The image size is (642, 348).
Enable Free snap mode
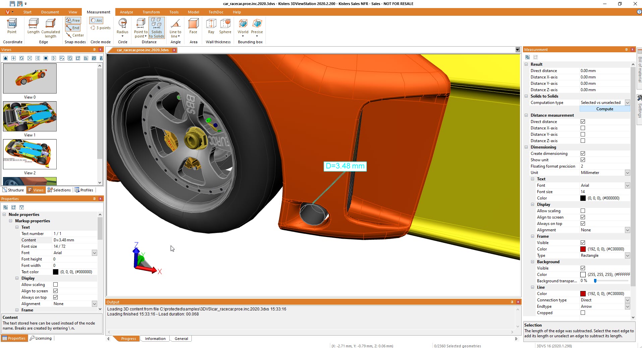click(x=73, y=20)
